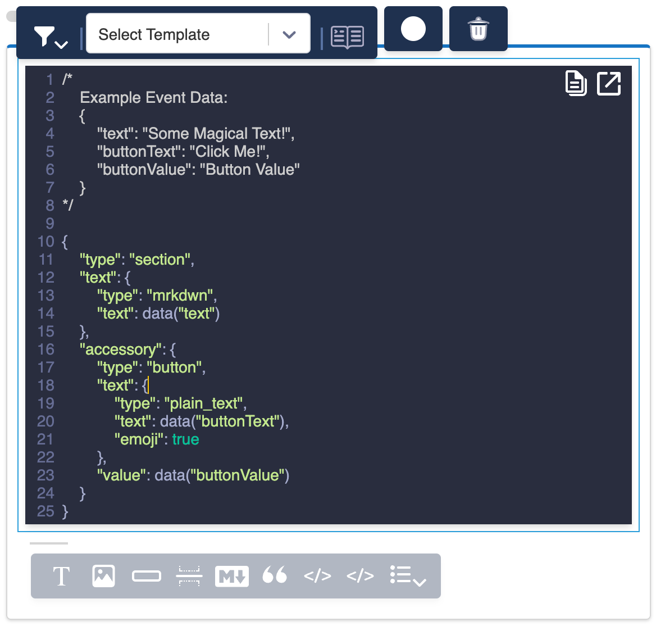Open the filter dropdown arrow
Image resolution: width=656 pixels, height=626 pixels.
60,44
